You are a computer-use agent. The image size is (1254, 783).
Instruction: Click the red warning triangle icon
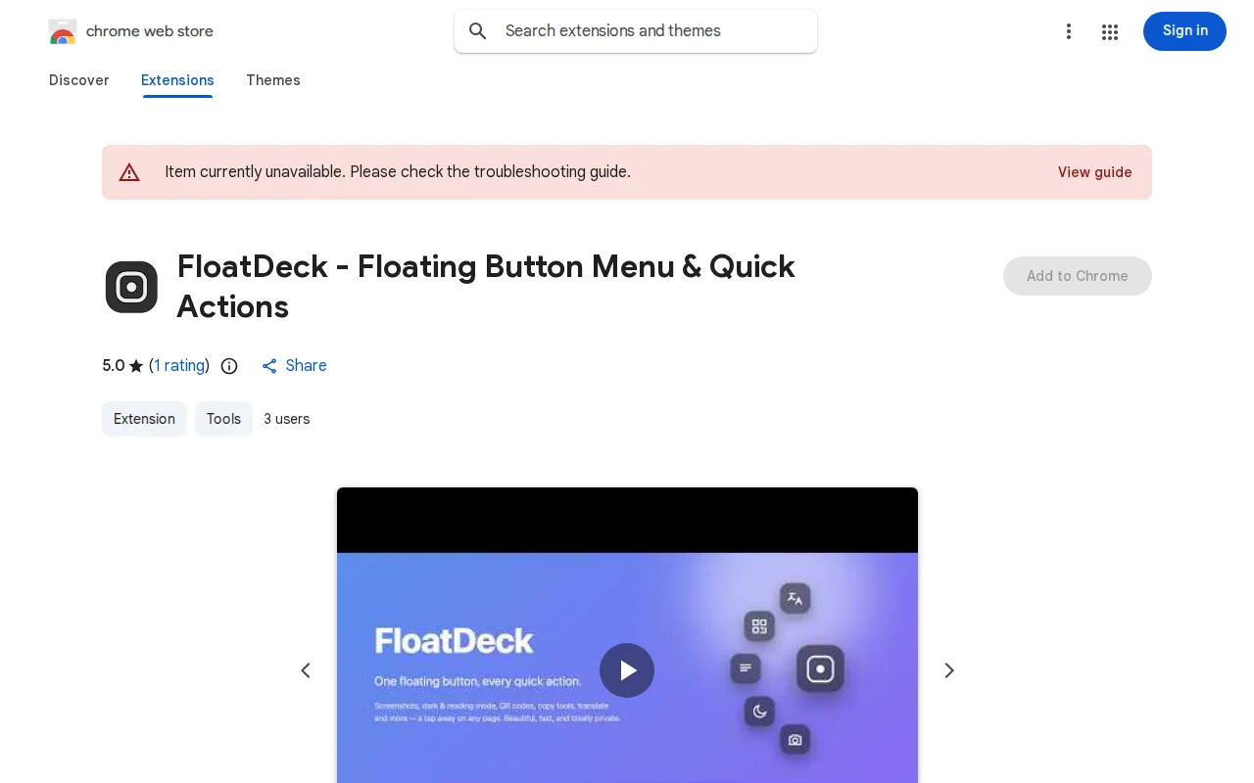[129, 172]
